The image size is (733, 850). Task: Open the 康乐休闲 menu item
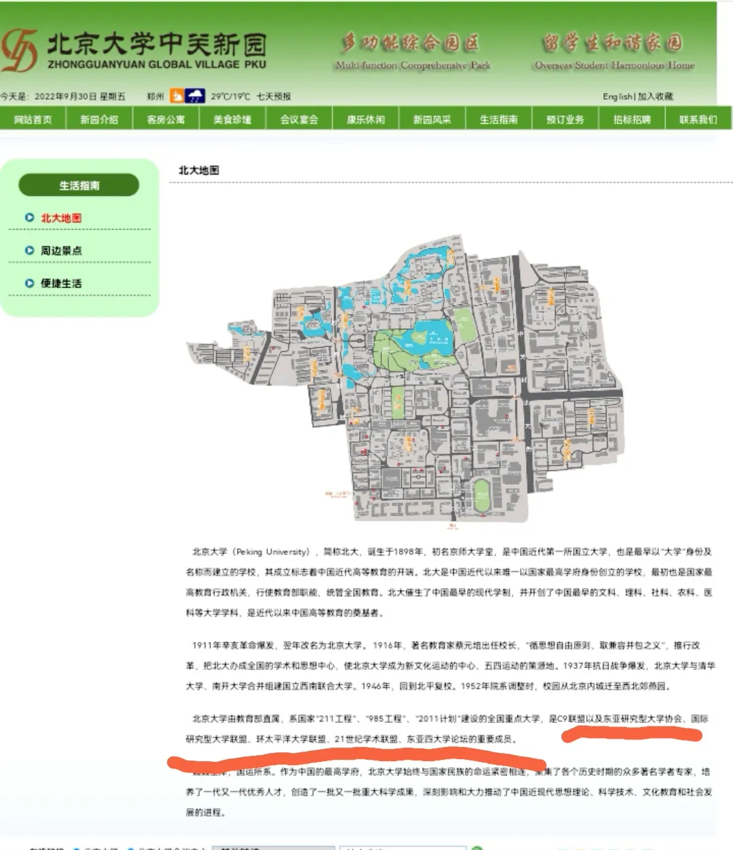point(365,119)
